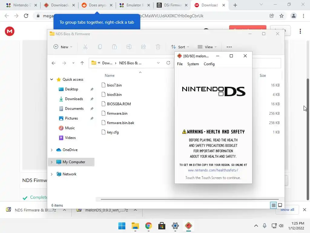Select the bios7.bin file
310x233 pixels.
(x=114, y=85)
